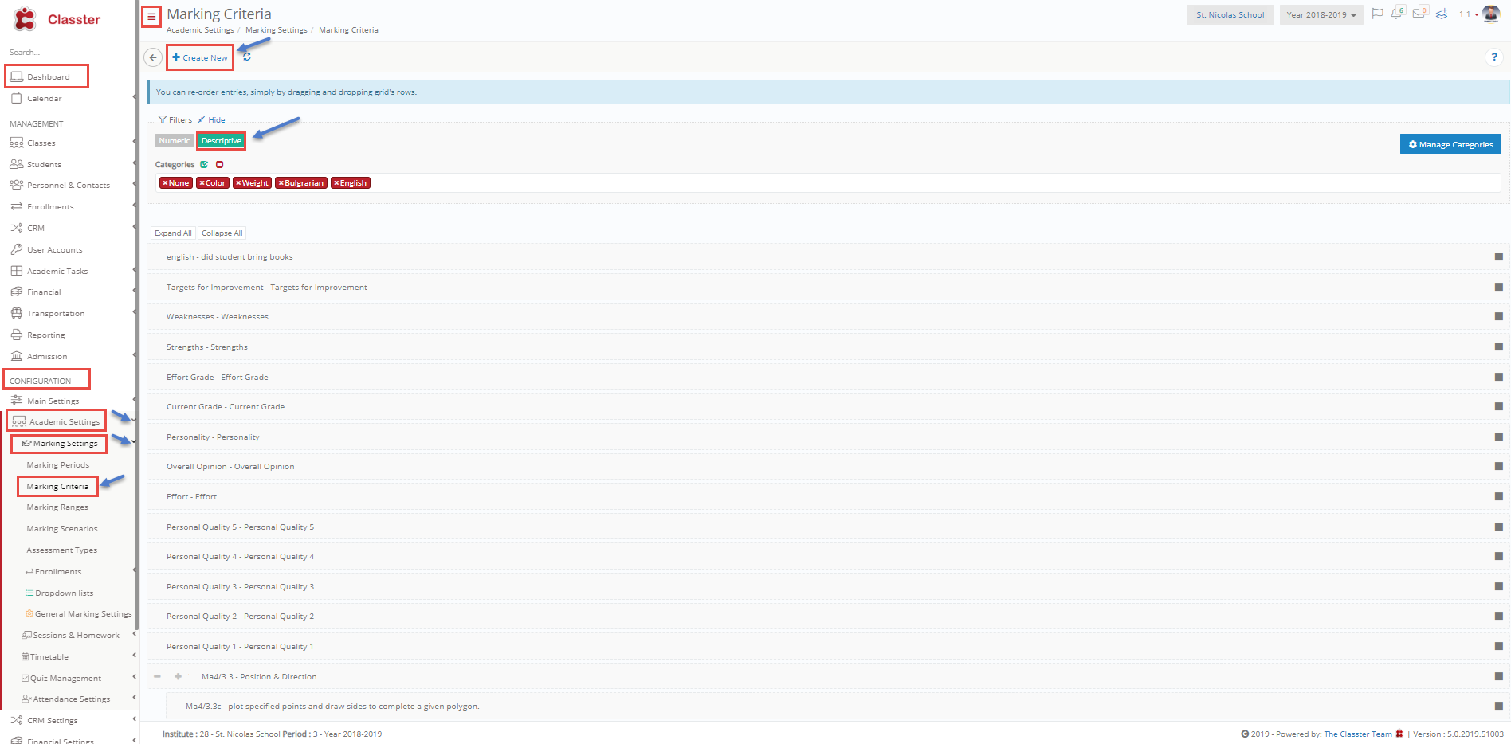
Task: Open the flag icon in header
Action: coord(1377,14)
